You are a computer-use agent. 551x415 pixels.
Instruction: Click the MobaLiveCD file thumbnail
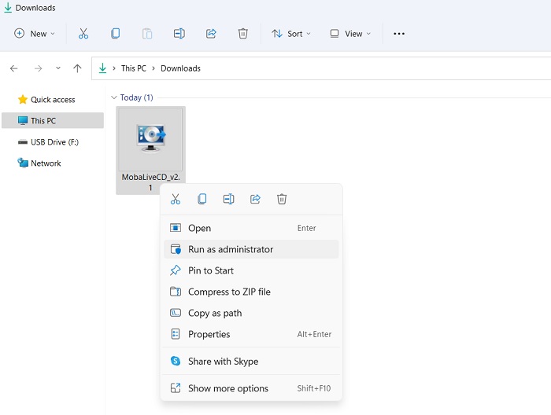(150, 140)
